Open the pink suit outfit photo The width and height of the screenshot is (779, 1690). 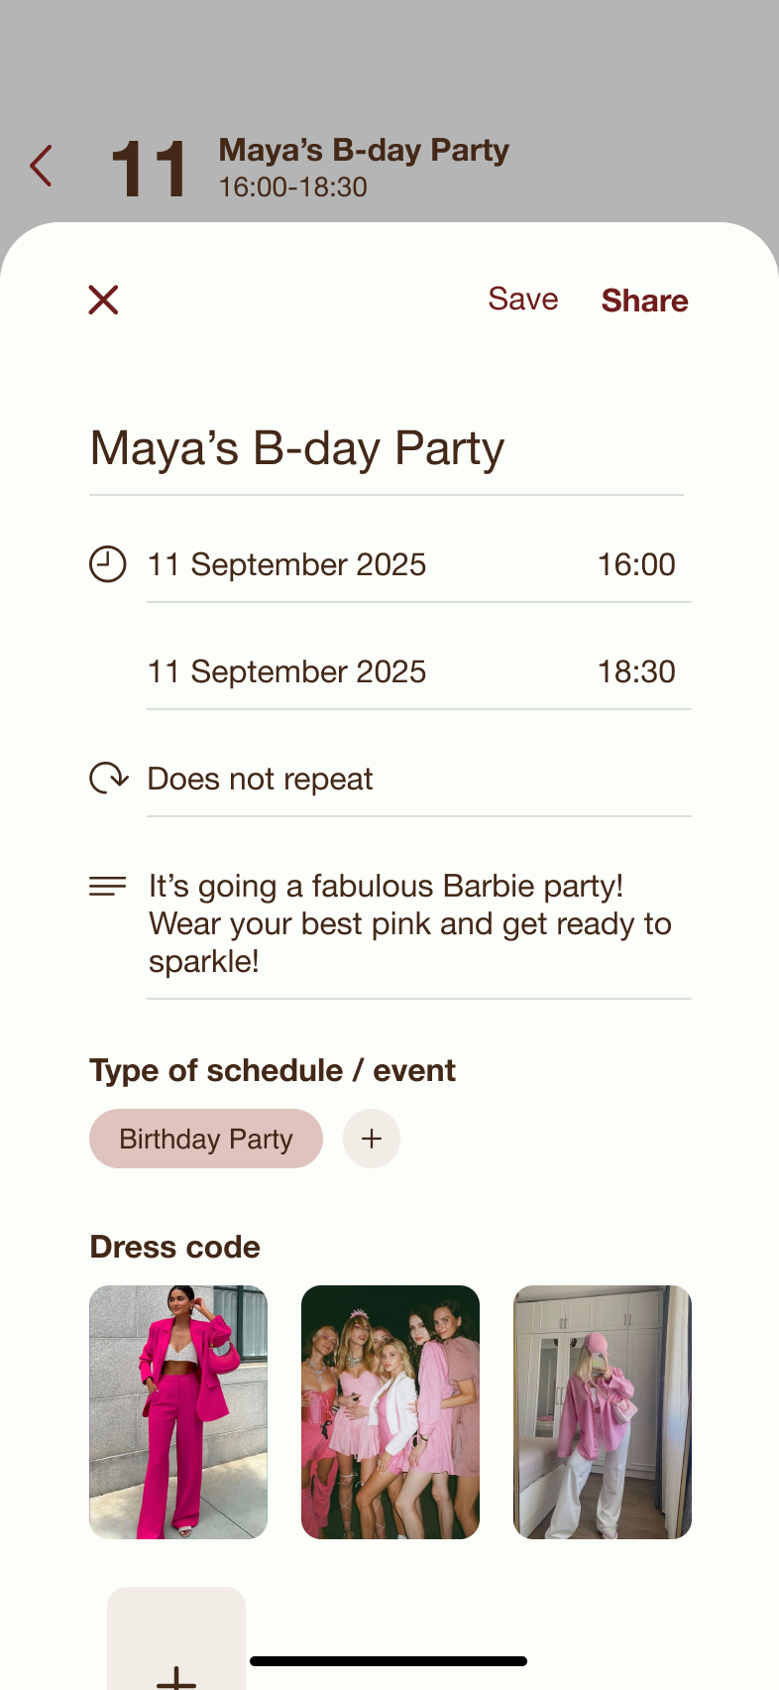coord(178,1412)
